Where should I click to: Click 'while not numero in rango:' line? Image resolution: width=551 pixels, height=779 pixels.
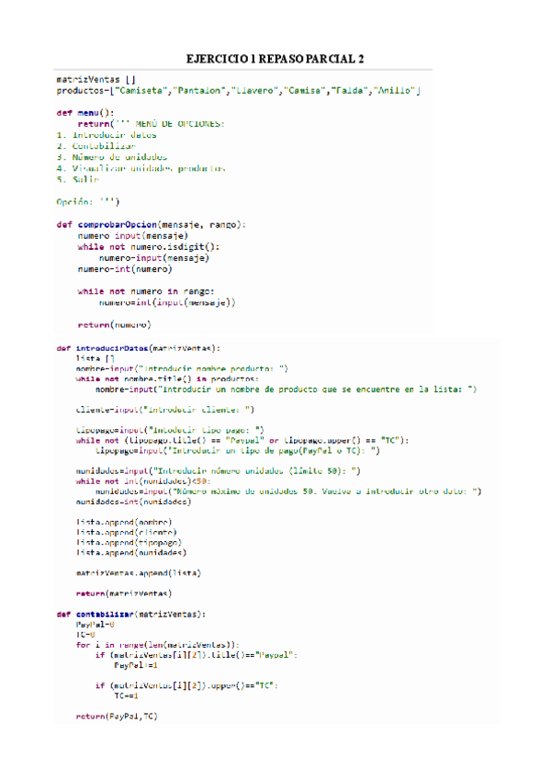pyautogui.click(x=146, y=291)
